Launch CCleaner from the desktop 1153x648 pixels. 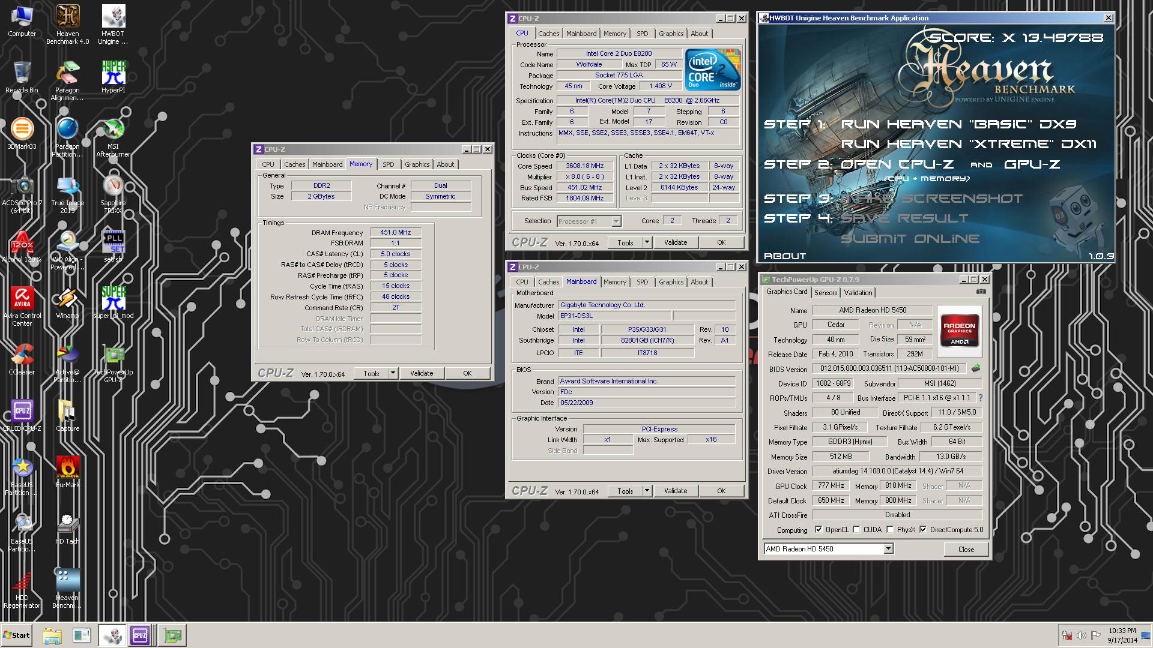pos(22,359)
